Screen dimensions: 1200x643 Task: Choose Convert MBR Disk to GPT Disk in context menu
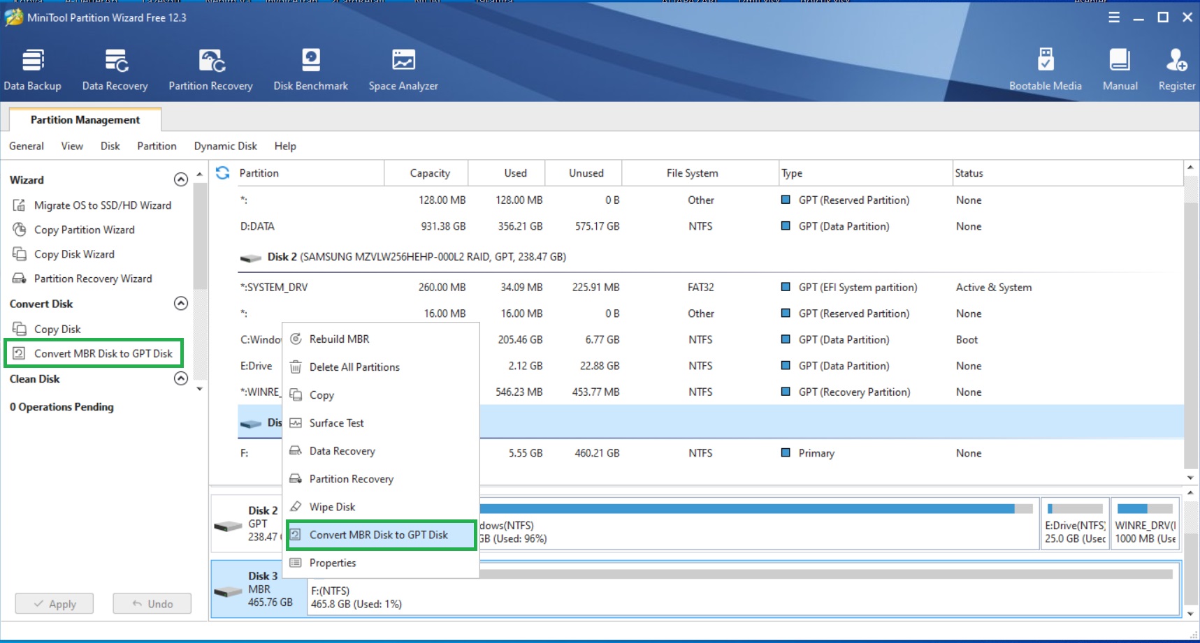[x=378, y=535]
